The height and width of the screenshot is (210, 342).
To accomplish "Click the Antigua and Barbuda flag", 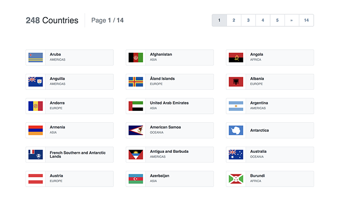I will 136,155.
